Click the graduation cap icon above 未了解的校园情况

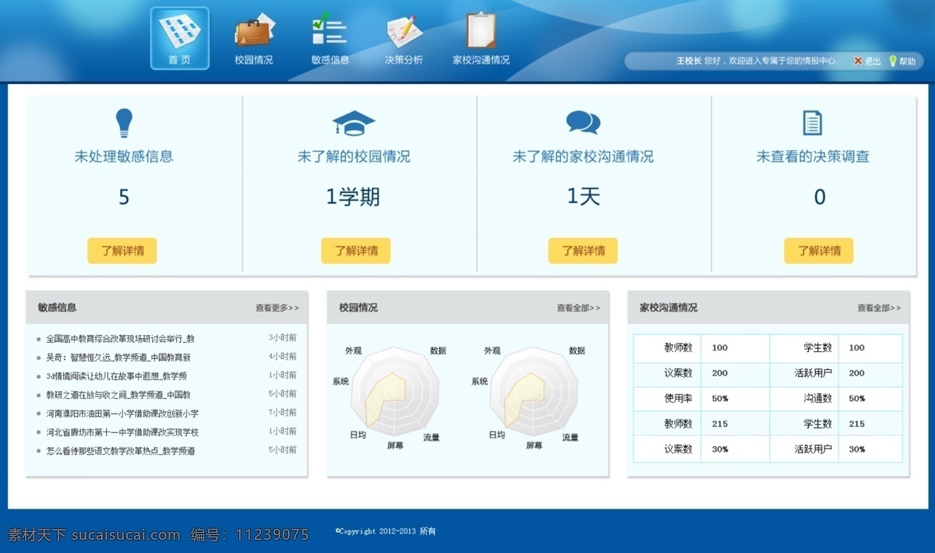pyautogui.click(x=354, y=123)
